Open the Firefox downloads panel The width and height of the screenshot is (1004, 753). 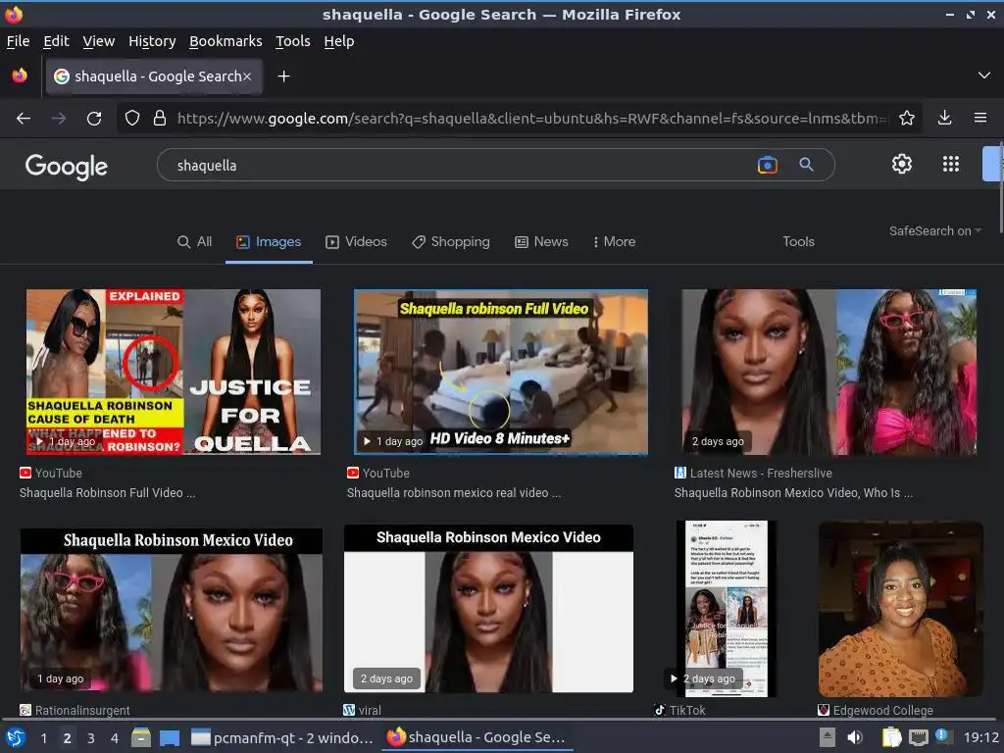(x=944, y=118)
